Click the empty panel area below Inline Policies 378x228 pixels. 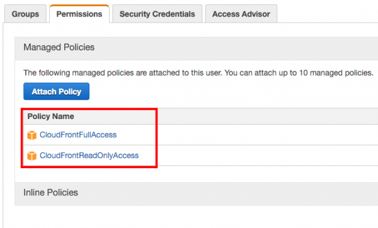tap(190, 217)
